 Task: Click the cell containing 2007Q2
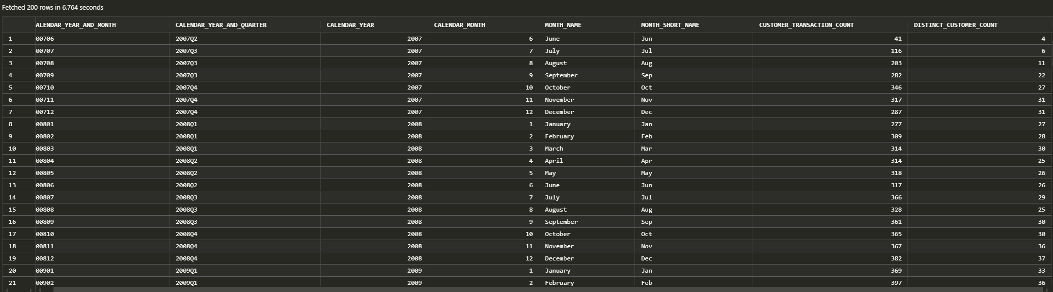click(186, 39)
